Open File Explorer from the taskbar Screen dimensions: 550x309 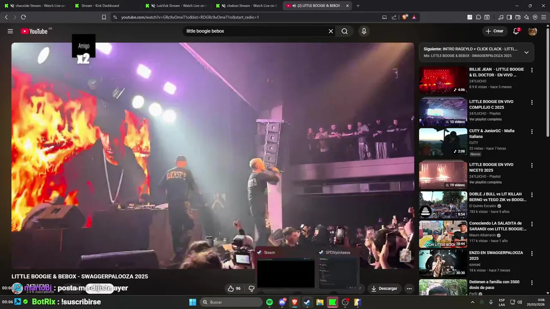(x=320, y=302)
